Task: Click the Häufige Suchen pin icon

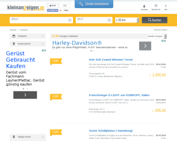Action: point(14,137)
